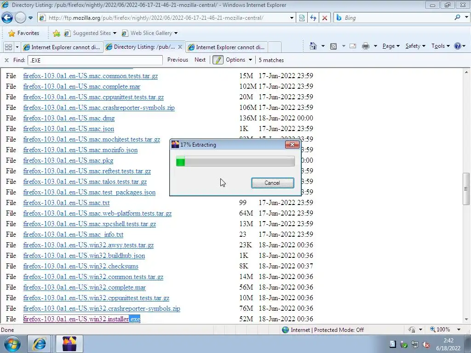The height and width of the screenshot is (353, 471).
Task: Click the browser Back arrow button
Action: pos(7,18)
